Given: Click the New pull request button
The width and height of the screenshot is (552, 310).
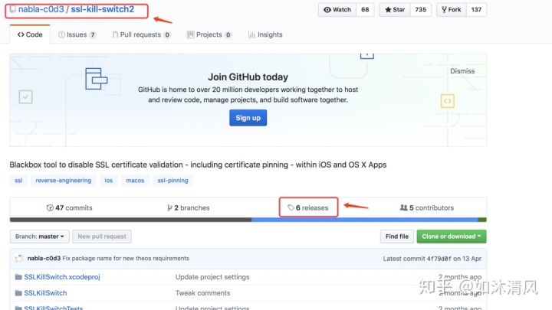Looking at the screenshot, I should pyautogui.click(x=102, y=237).
